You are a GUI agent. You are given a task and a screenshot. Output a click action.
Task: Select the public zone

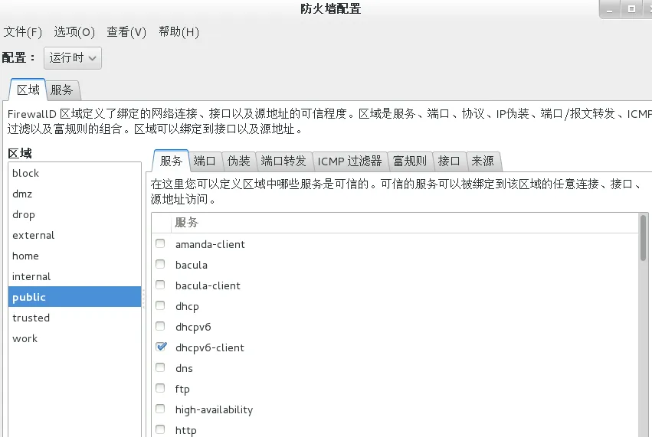tap(75, 297)
